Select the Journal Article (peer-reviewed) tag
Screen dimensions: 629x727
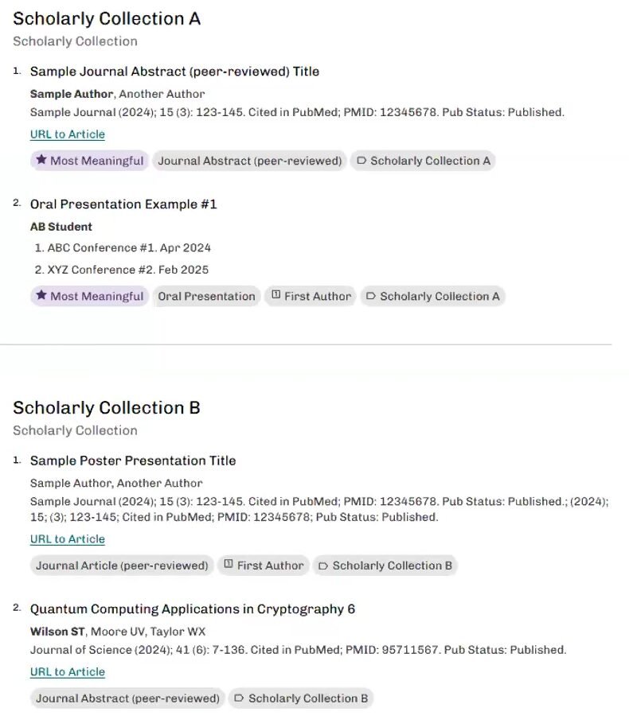pyautogui.click(x=122, y=566)
